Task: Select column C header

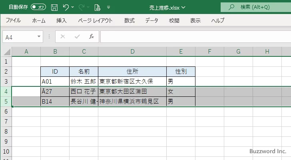Action: click(84, 52)
